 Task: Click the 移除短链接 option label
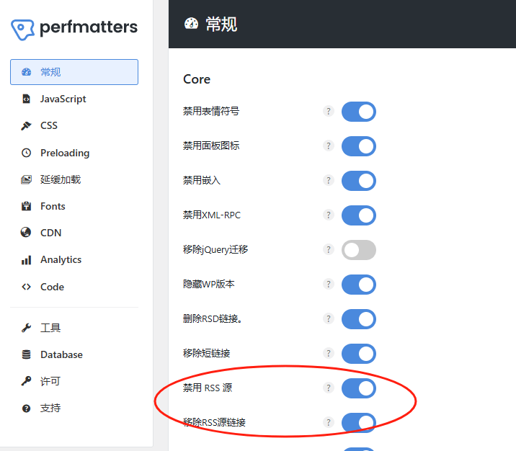[207, 353]
